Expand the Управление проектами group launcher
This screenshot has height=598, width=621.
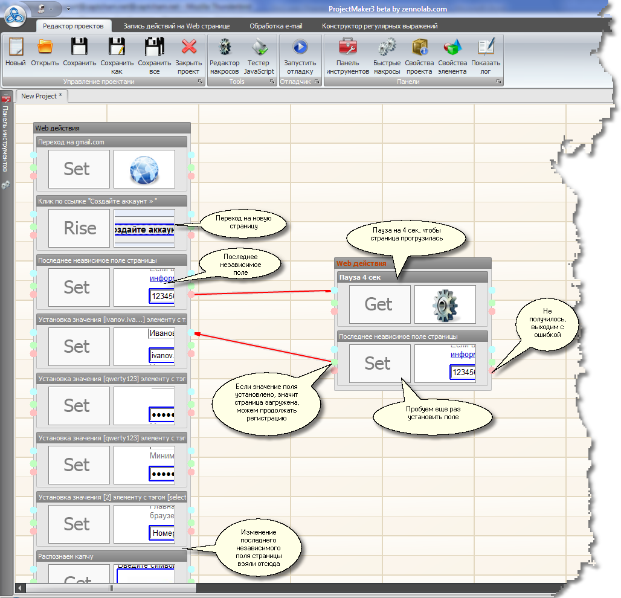pos(199,82)
